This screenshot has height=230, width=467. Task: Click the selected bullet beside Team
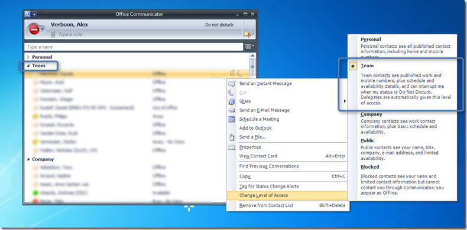click(353, 66)
